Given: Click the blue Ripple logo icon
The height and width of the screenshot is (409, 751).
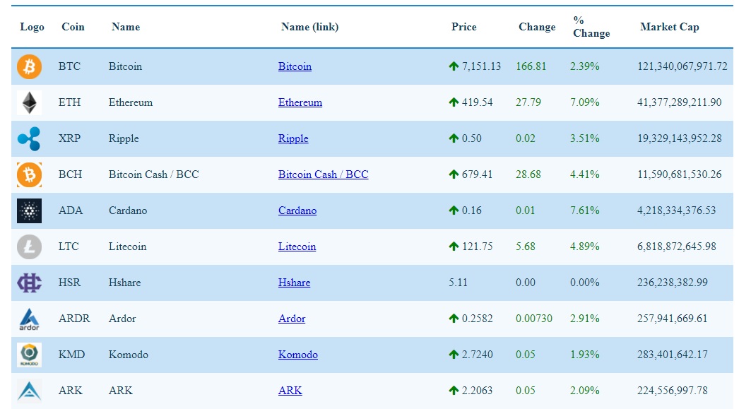Looking at the screenshot, I should click(29, 138).
